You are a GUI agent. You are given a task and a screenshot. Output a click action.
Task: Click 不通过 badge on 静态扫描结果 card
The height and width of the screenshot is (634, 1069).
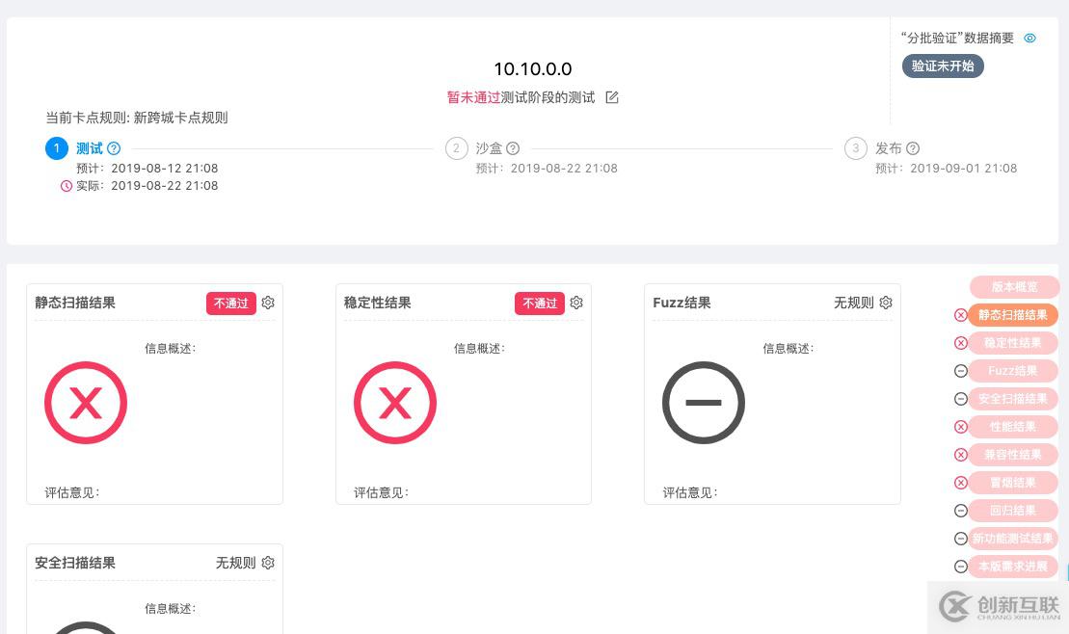231,303
